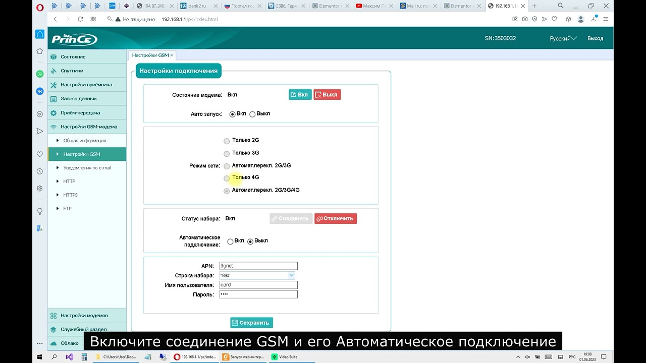Click the Prince logo
This screenshot has height=363, width=646.
pyautogui.click(x=74, y=39)
